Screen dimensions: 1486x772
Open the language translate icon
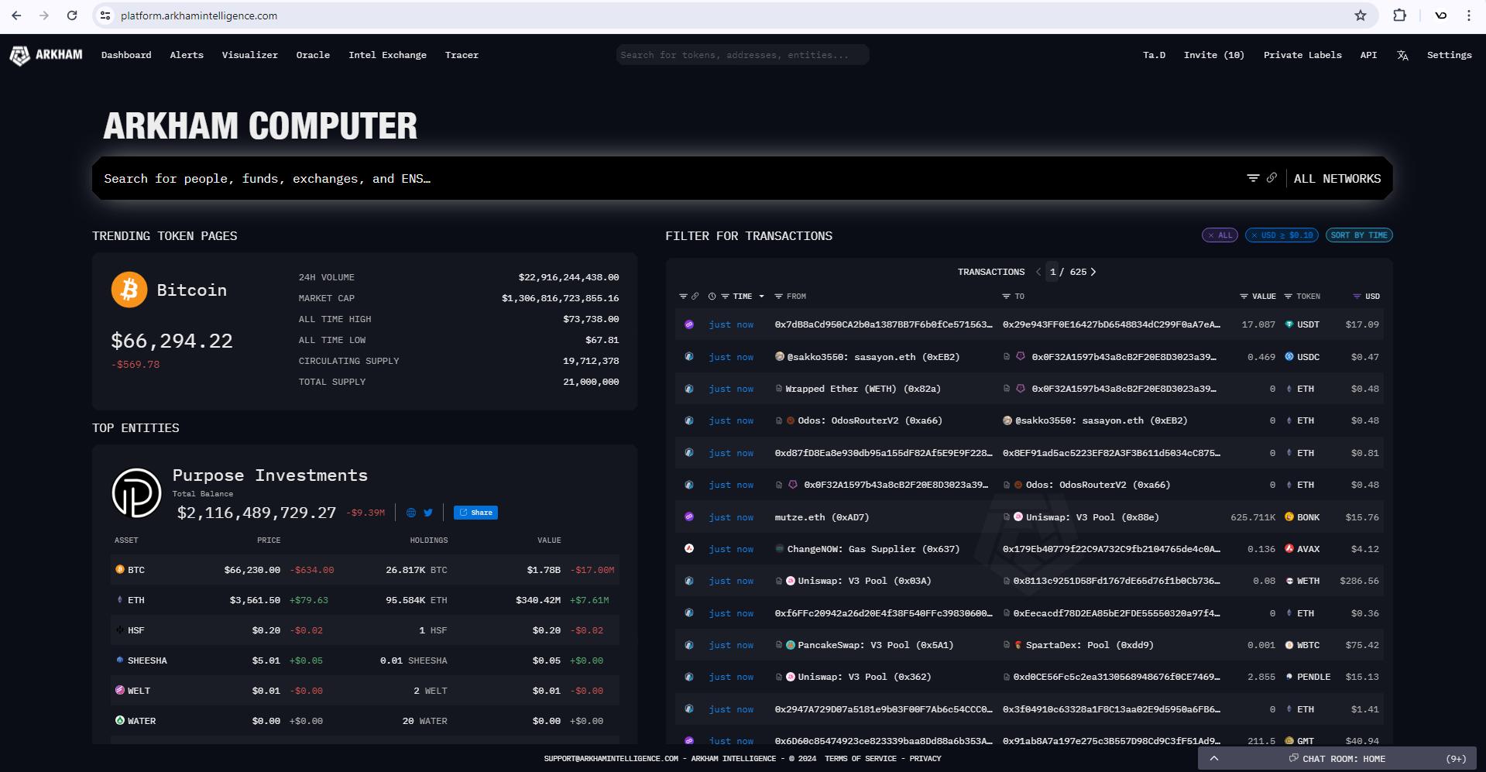click(x=1402, y=55)
